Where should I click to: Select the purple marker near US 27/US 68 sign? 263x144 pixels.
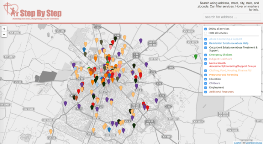[141, 41]
